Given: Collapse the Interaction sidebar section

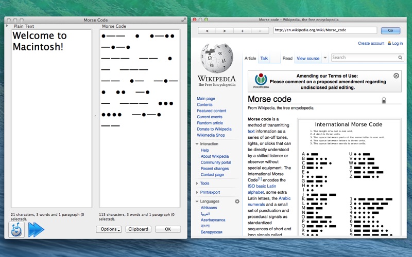Looking at the screenshot, I should (x=197, y=144).
